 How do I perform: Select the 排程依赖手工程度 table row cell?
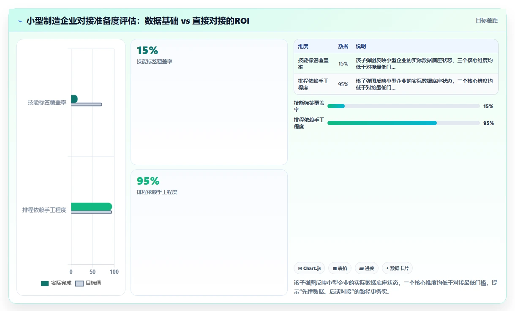click(x=313, y=84)
